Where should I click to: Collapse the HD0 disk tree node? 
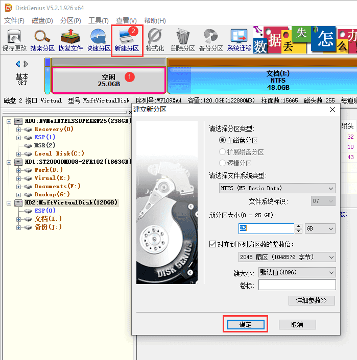[x=9, y=121]
